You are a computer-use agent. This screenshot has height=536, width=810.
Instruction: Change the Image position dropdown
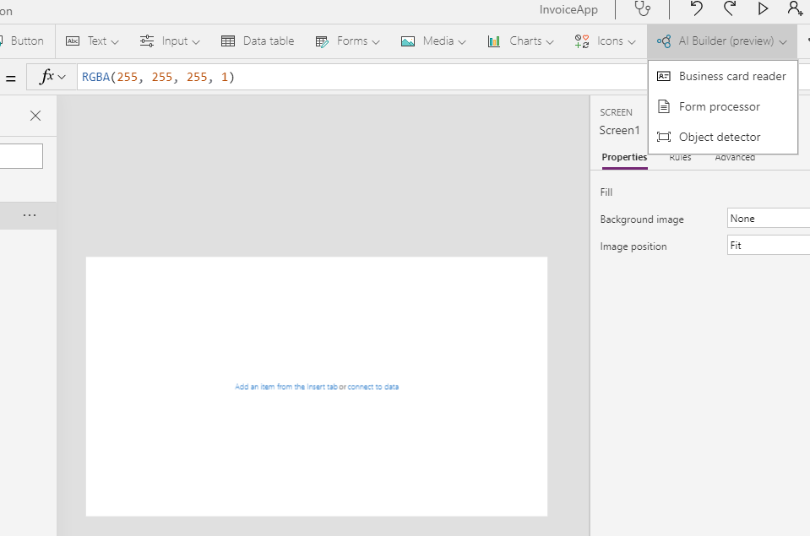point(769,246)
